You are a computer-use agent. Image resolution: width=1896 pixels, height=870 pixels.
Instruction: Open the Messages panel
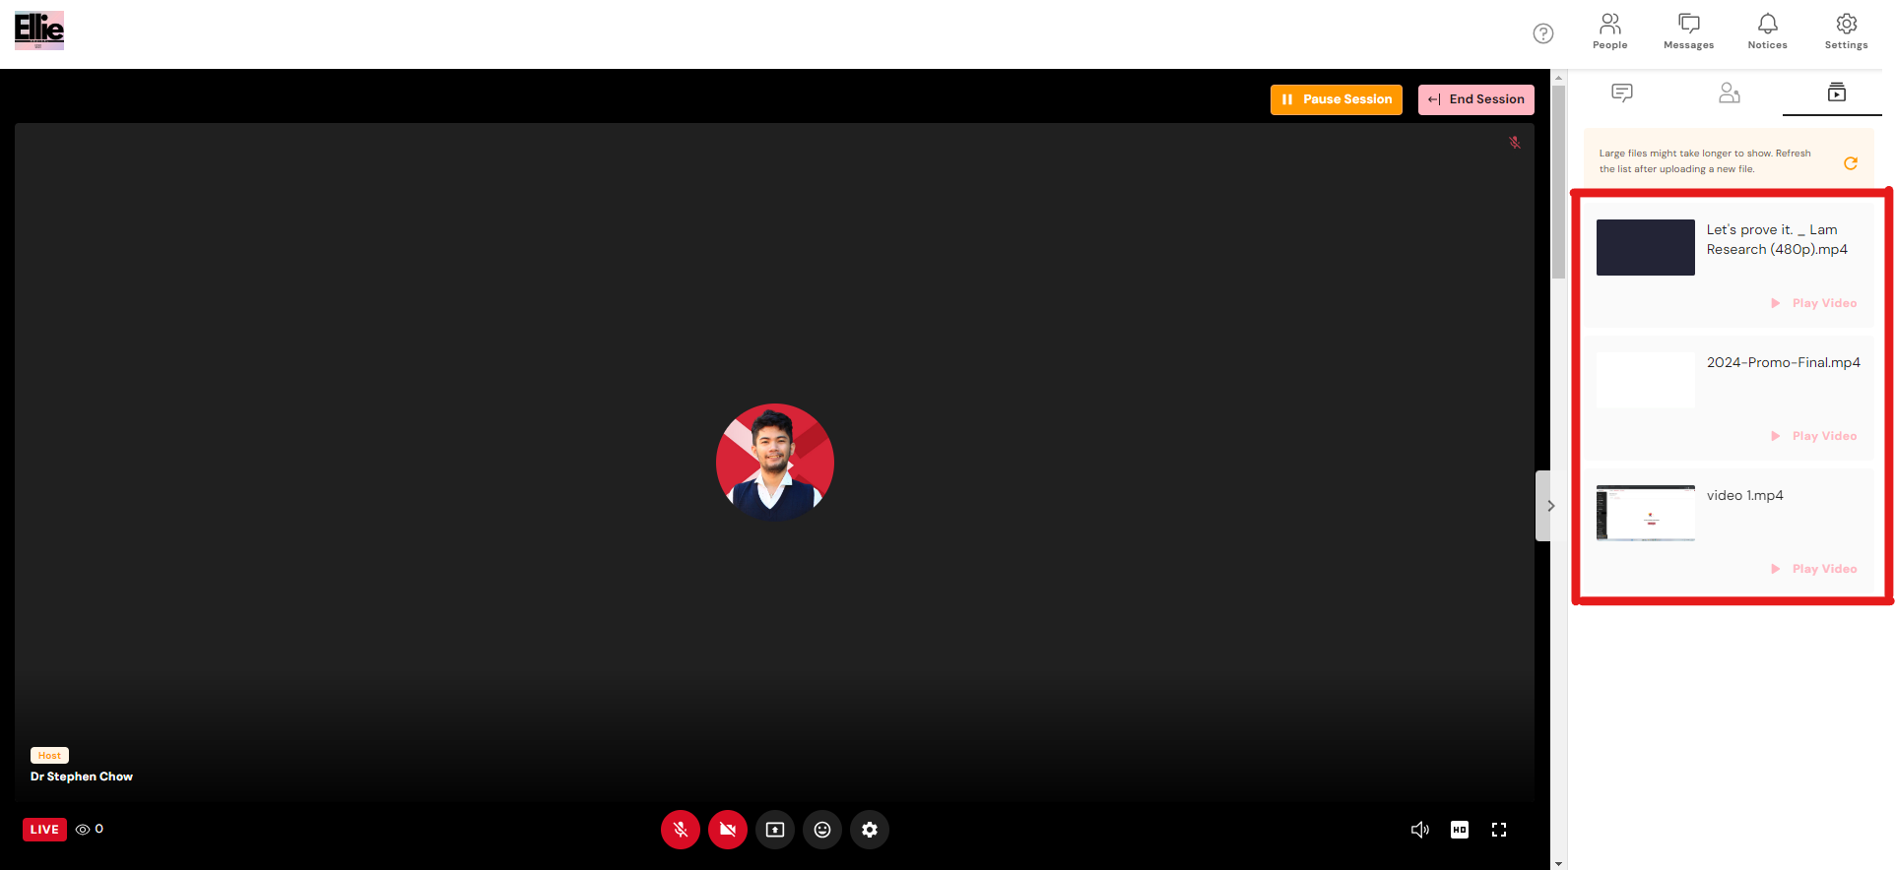1689,31
